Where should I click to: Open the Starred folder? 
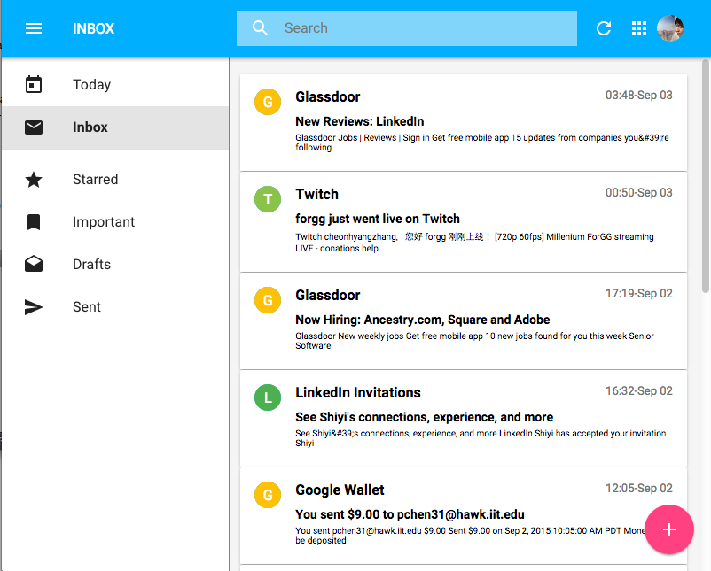point(115,180)
